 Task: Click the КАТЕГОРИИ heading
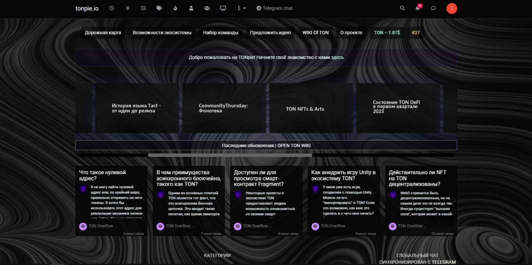(217, 255)
